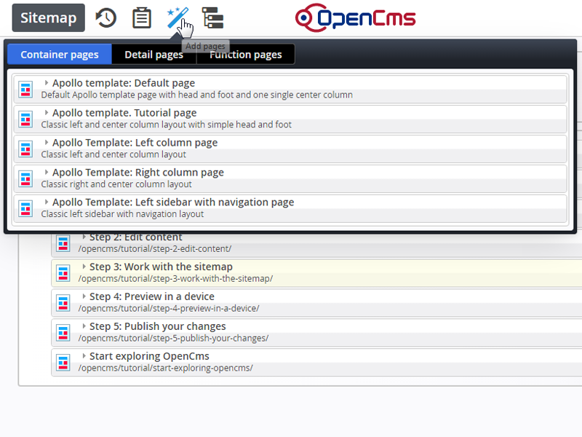Switch to Container pages tab
582x437 pixels.
coord(60,54)
